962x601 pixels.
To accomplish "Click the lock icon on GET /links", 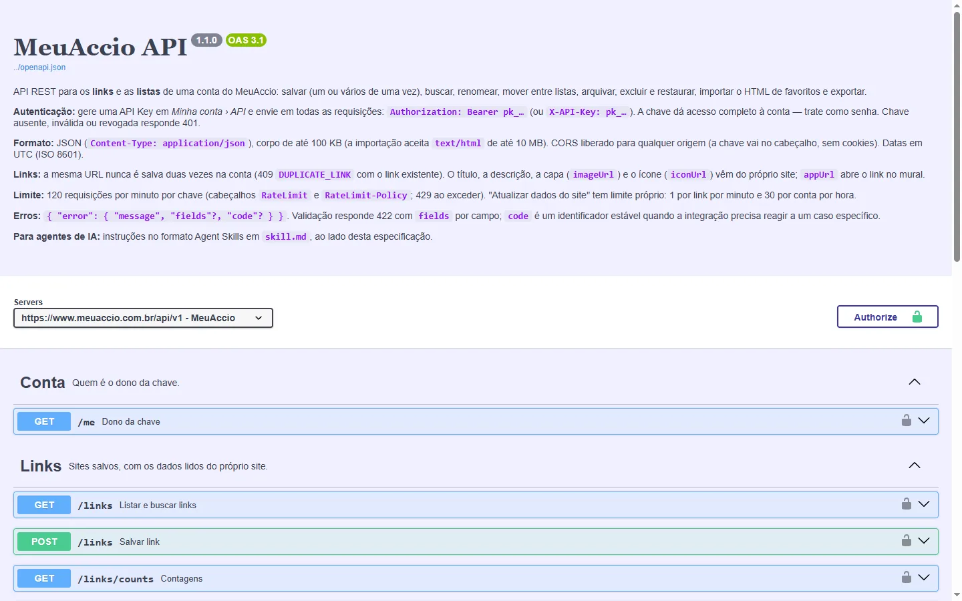I will click(907, 504).
